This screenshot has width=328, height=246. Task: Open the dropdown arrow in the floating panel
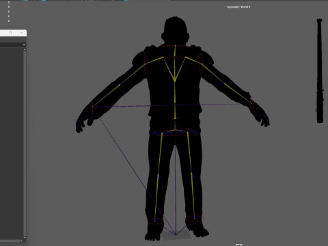tap(24, 45)
